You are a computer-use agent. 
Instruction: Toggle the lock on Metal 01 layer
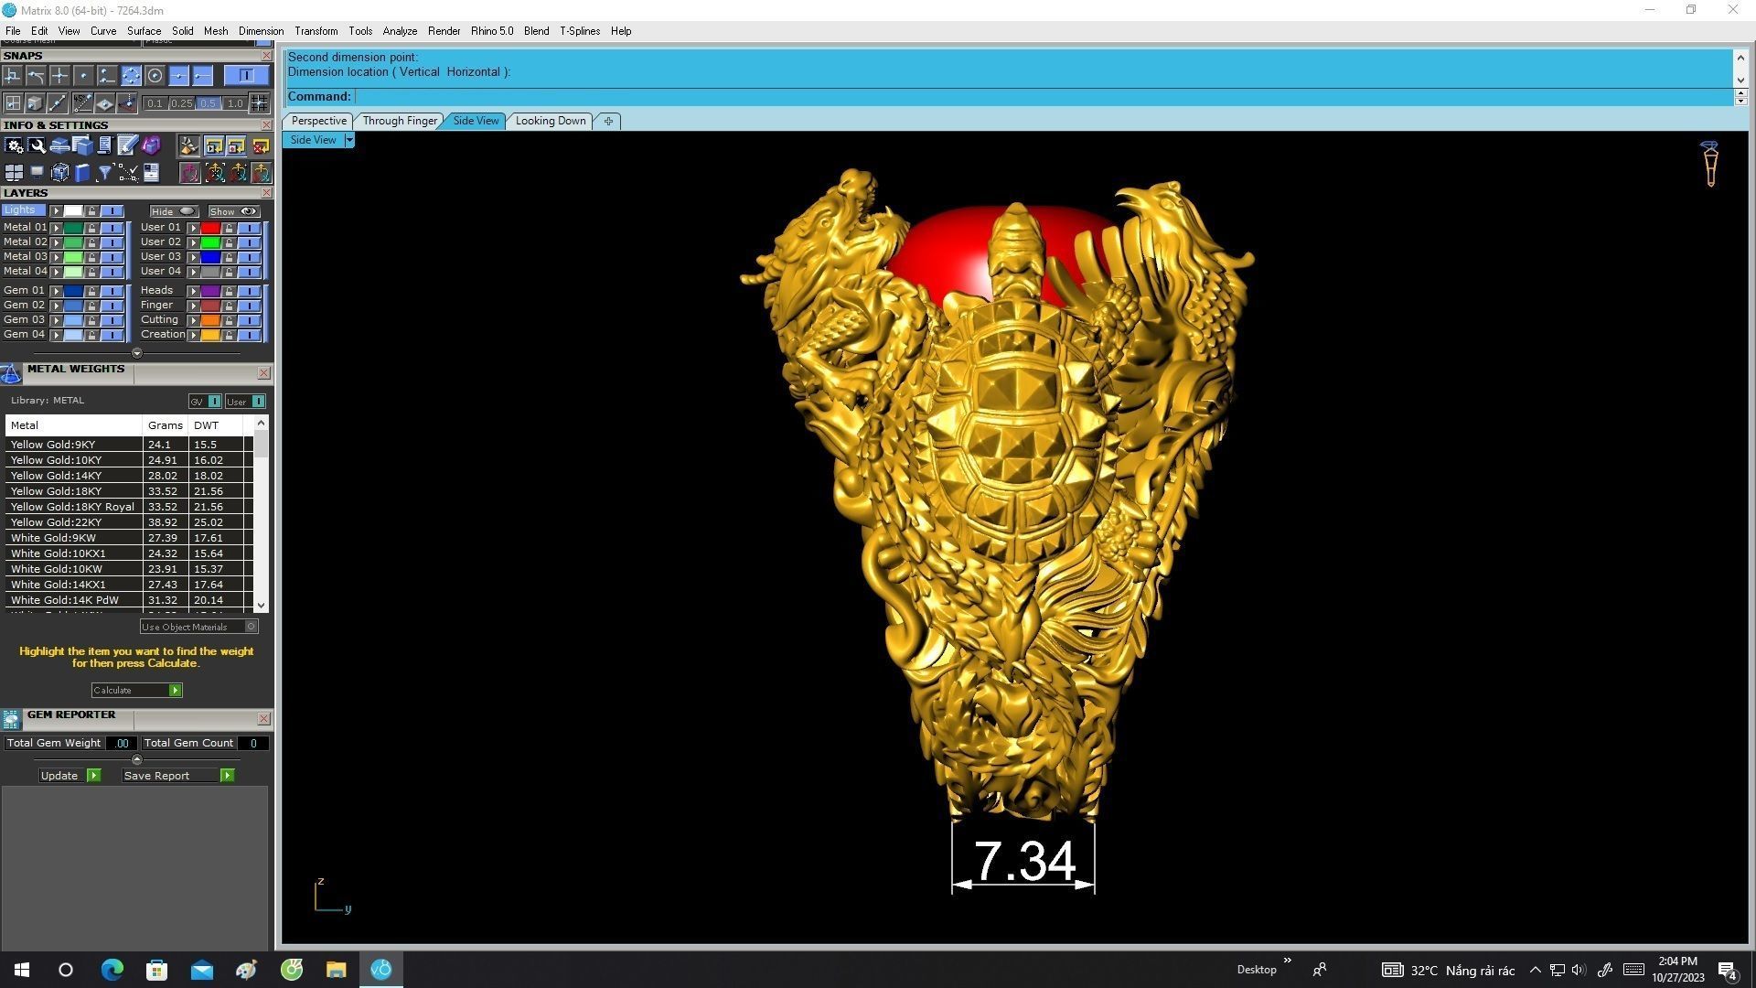[x=91, y=228]
